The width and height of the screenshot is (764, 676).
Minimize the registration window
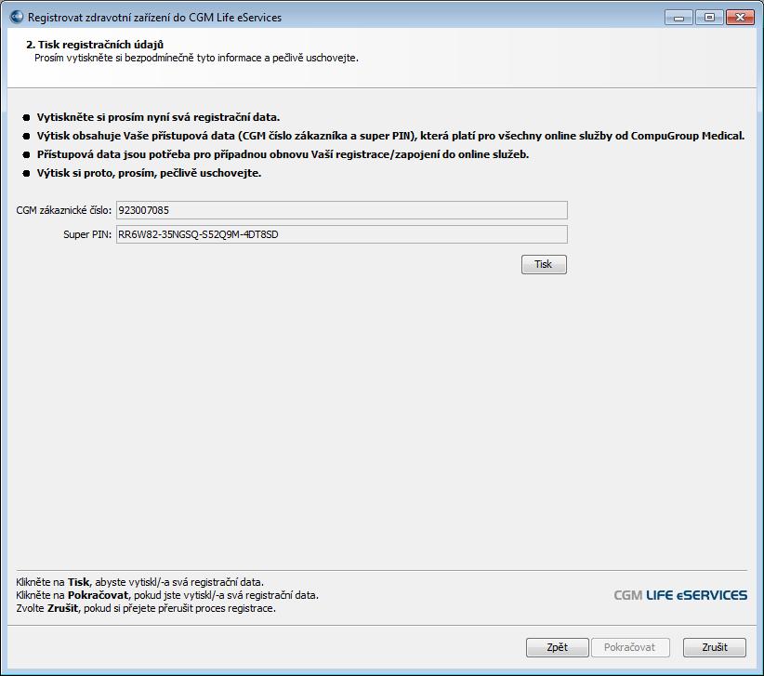pyautogui.click(x=678, y=18)
